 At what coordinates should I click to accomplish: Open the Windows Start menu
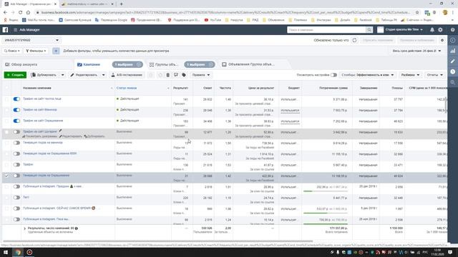(x=6, y=252)
